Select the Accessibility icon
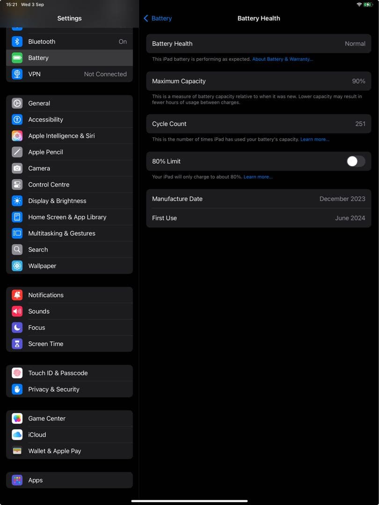Viewport: 379px width, 505px height. tap(17, 119)
